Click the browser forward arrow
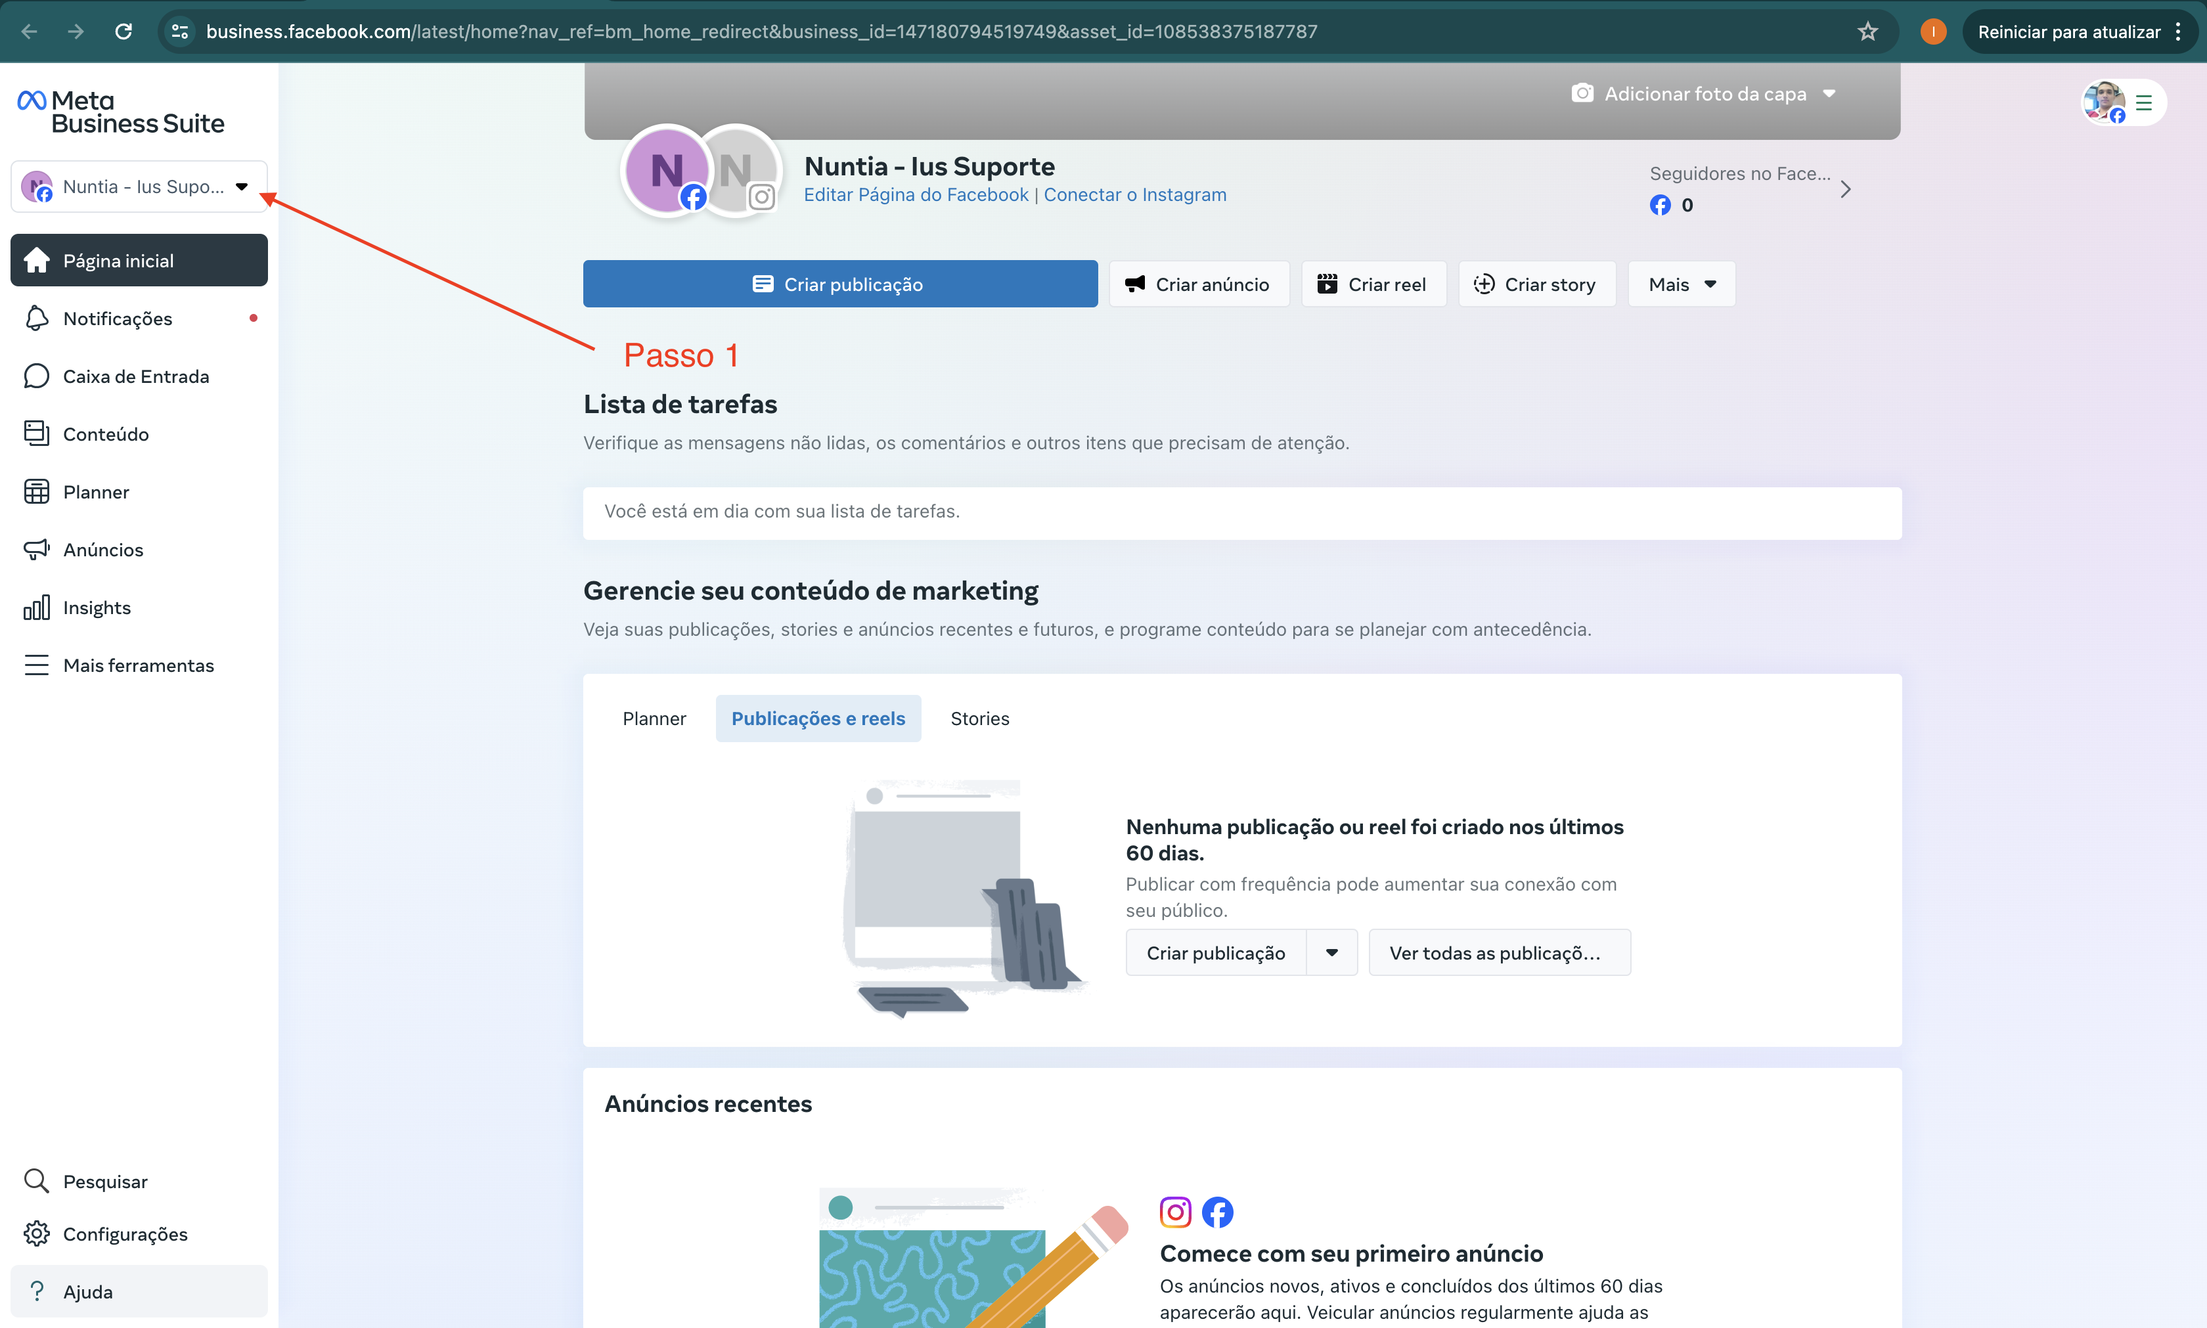2207x1328 pixels. [x=76, y=32]
